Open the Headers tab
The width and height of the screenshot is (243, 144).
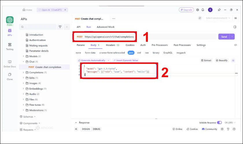[x=113, y=45]
